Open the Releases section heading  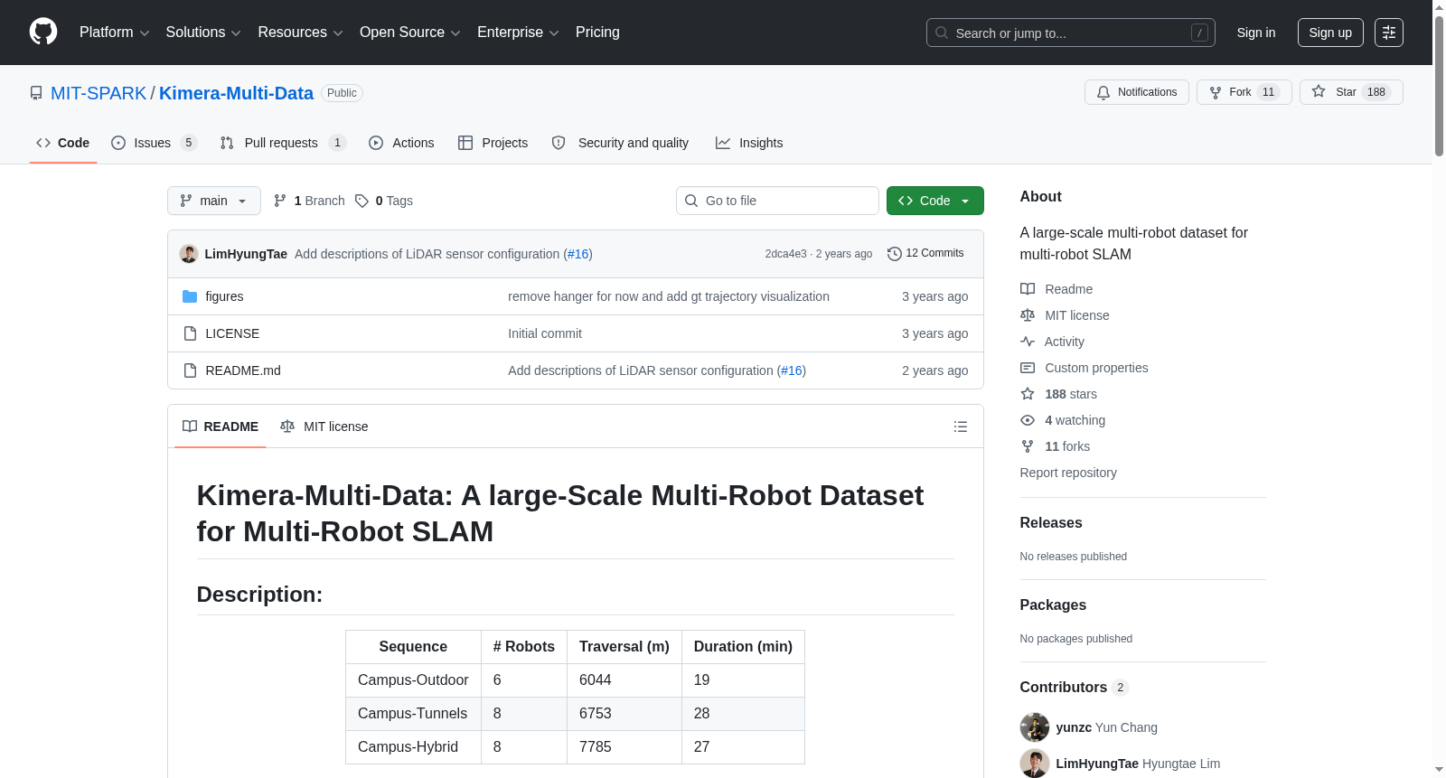pyautogui.click(x=1051, y=522)
